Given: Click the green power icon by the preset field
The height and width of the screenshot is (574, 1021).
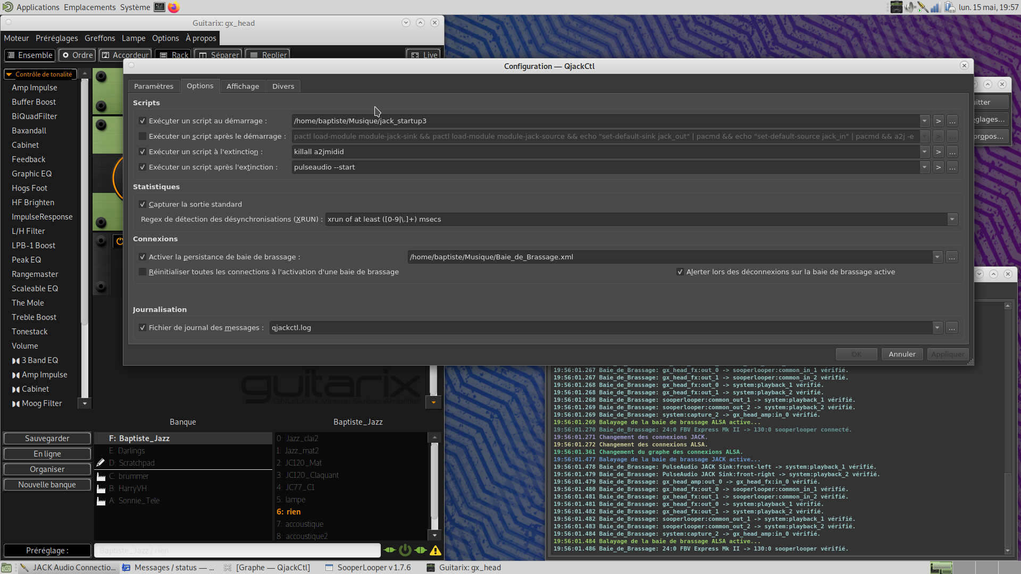Looking at the screenshot, I should click(405, 550).
